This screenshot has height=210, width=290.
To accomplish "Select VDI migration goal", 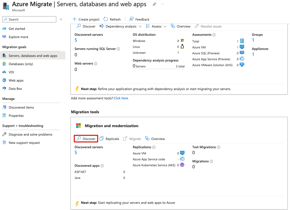I will click(11, 72).
